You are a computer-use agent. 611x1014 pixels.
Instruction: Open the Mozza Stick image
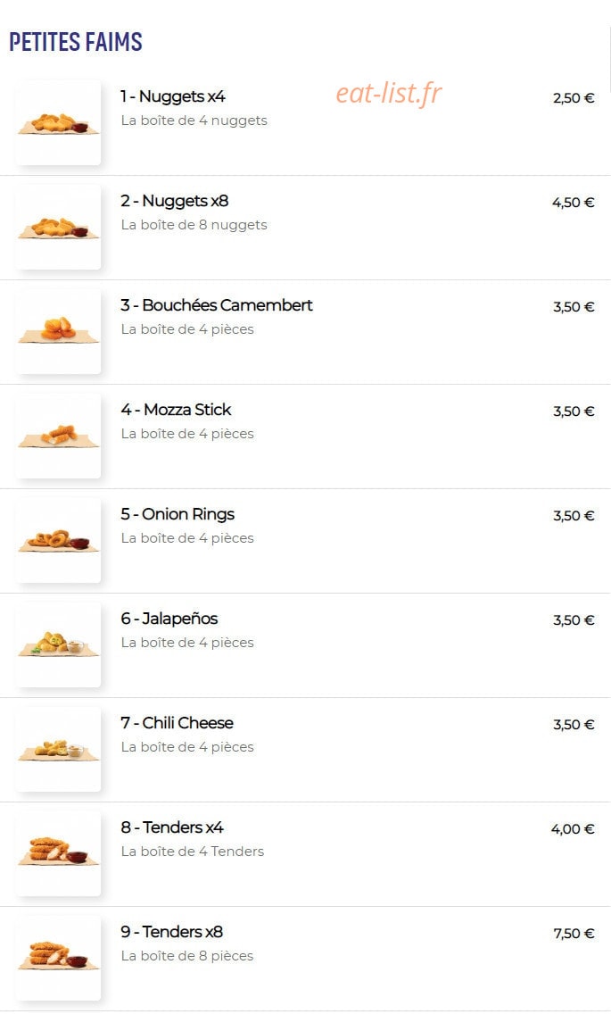(58, 436)
